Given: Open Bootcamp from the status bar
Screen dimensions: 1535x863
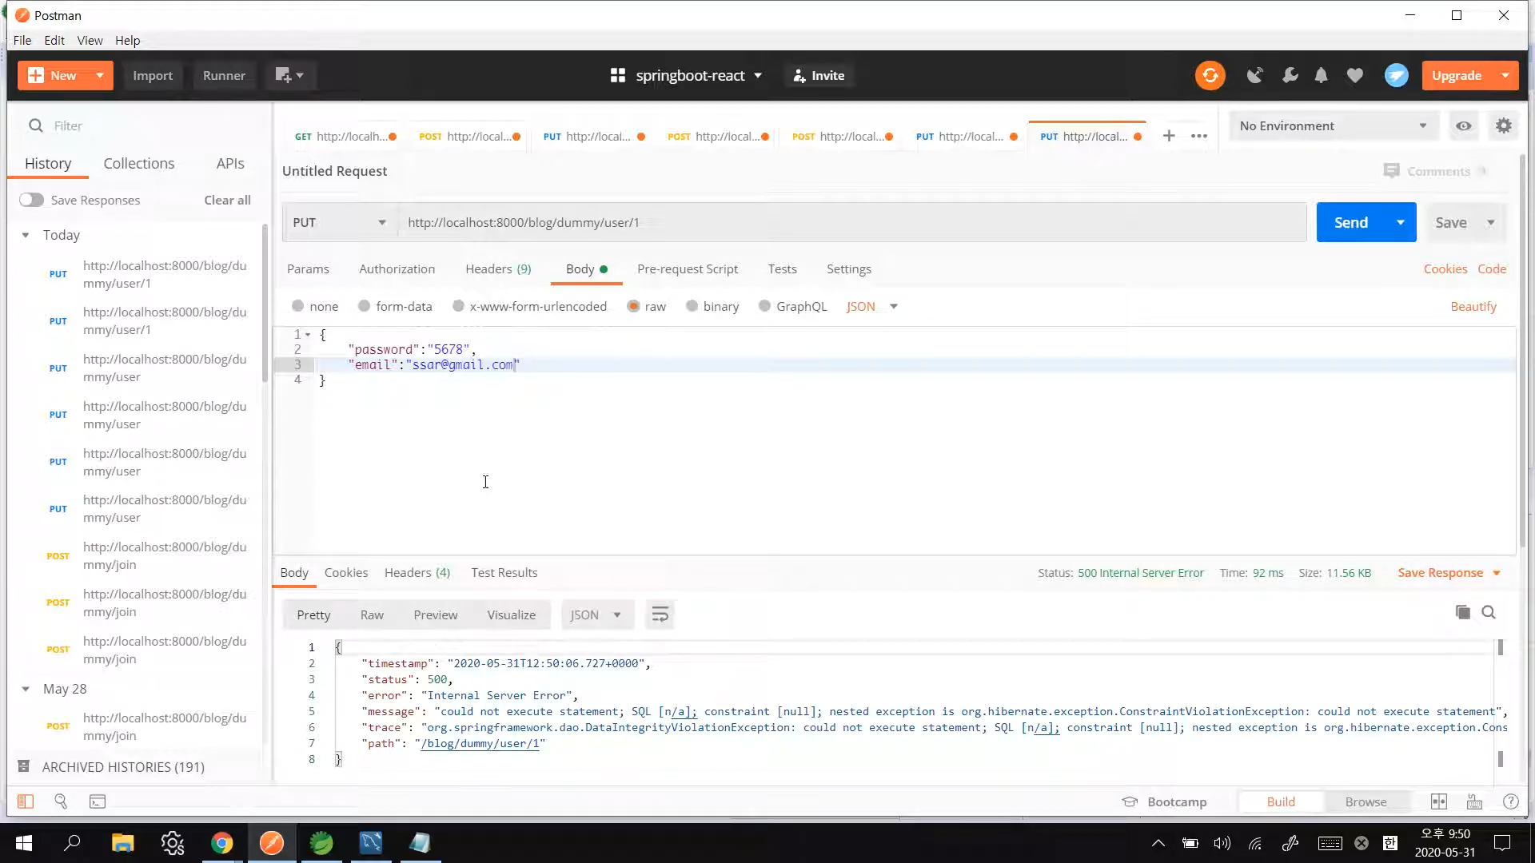Looking at the screenshot, I should (x=1164, y=801).
